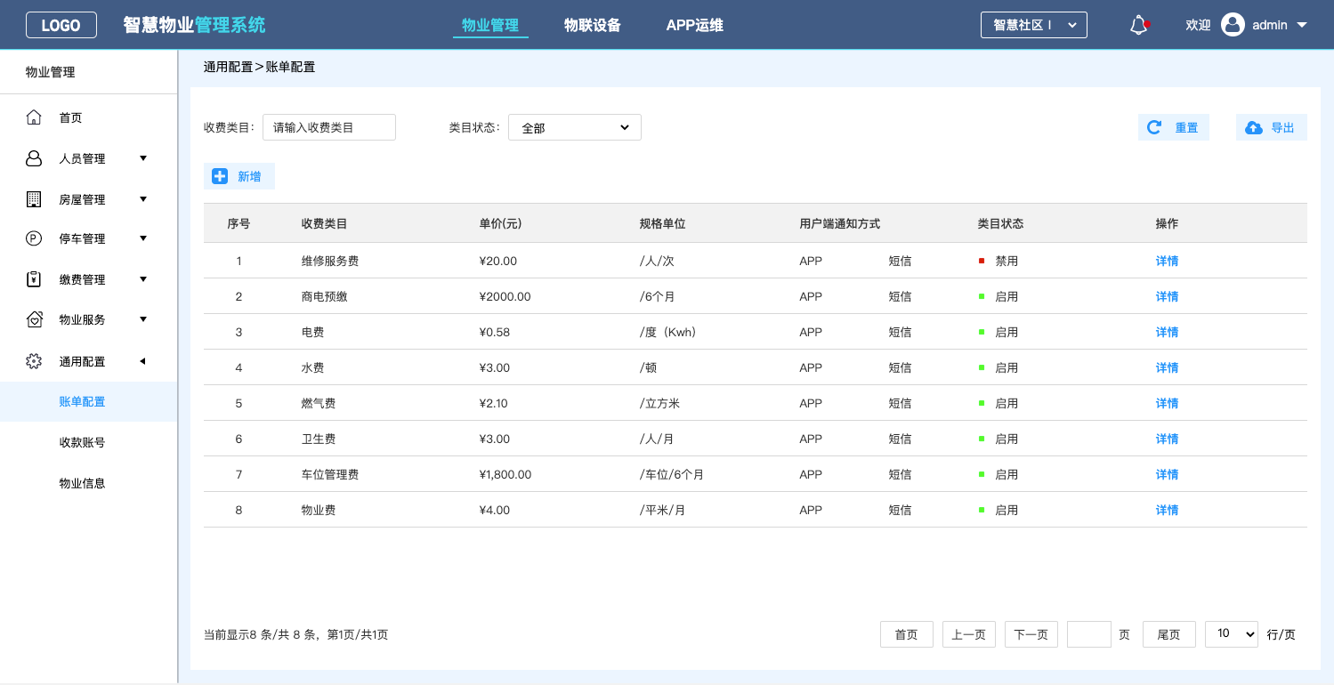Open 详情 for 车位管理费 row

(1167, 474)
